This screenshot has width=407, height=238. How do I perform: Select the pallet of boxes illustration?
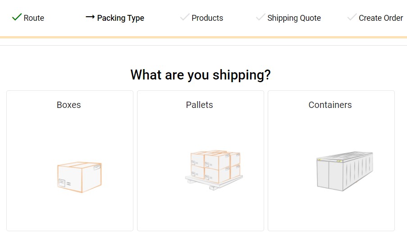tap(214, 170)
